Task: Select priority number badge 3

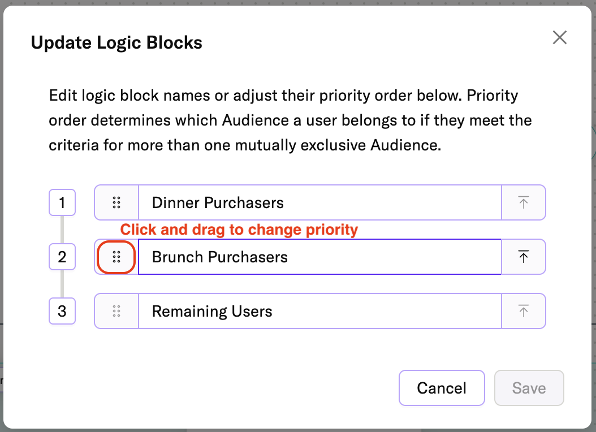Action: coord(62,311)
